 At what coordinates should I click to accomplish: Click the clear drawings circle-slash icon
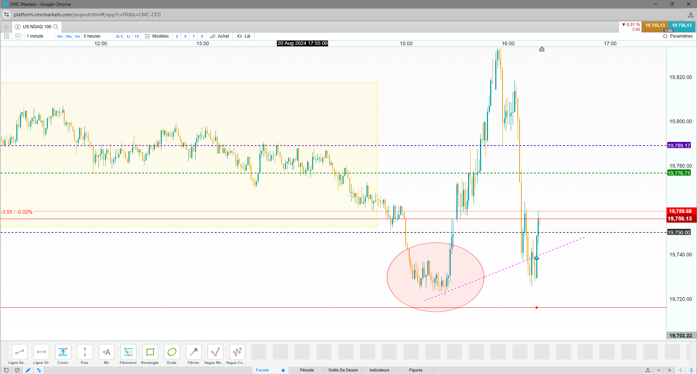17,370
